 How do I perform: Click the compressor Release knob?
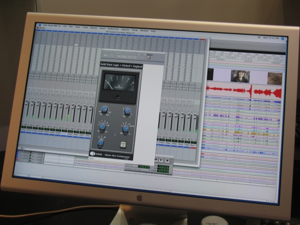(x=125, y=129)
